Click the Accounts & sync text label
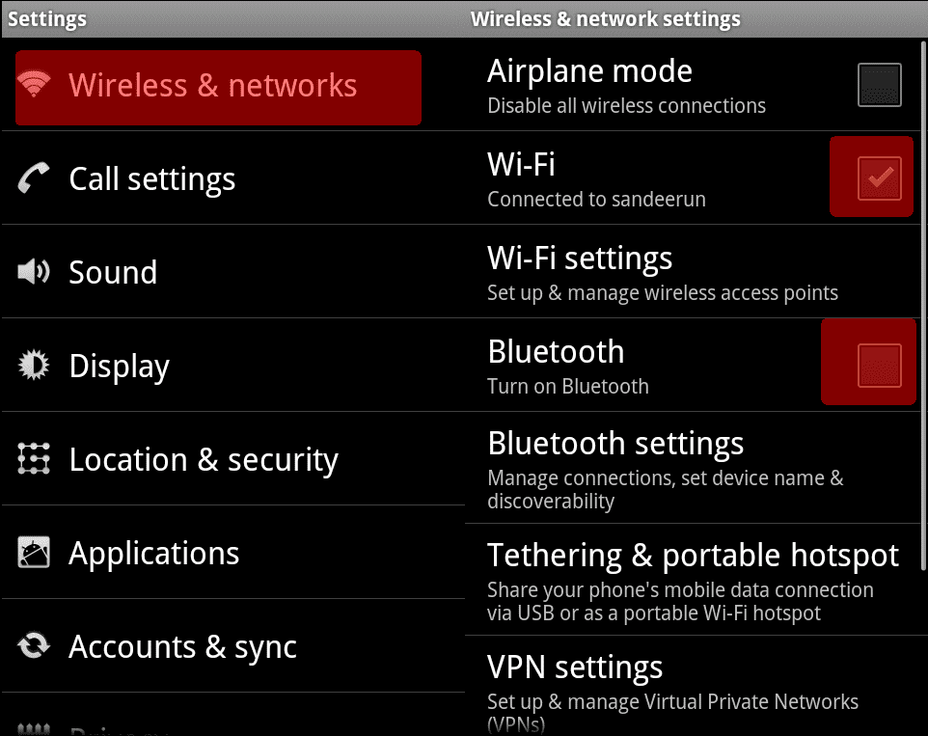Viewport: 928px width, 736px height. coord(182,647)
